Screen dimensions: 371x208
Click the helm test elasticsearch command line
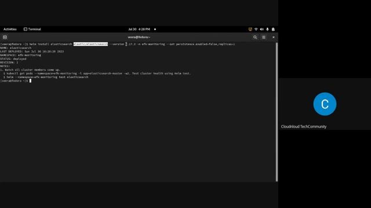(x=46, y=77)
